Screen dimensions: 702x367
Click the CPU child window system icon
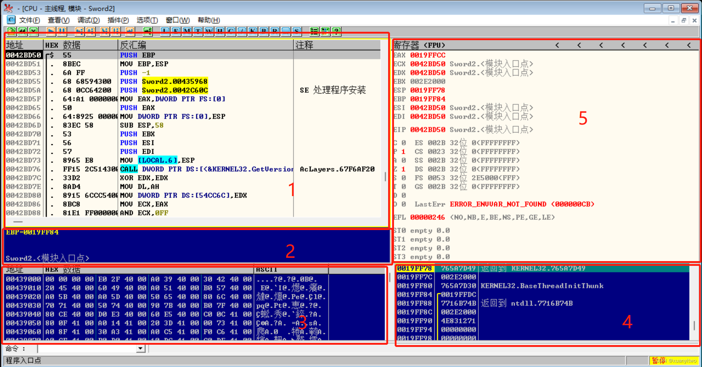11,20
